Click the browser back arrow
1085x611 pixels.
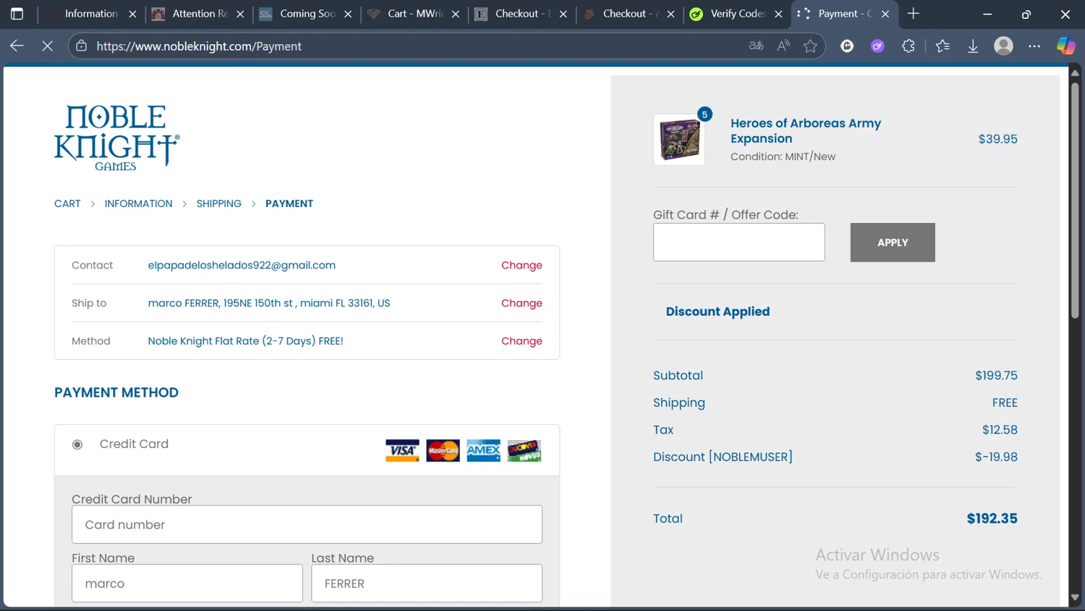coord(17,46)
